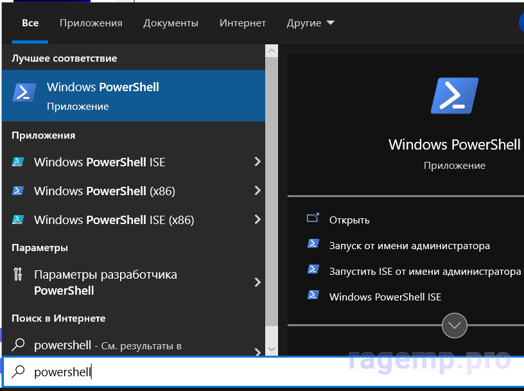The image size is (524, 391).
Task: Switch to the Приложения tab
Action: pyautogui.click(x=91, y=23)
